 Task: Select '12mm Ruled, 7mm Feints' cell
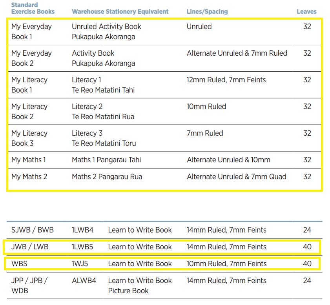click(x=226, y=80)
